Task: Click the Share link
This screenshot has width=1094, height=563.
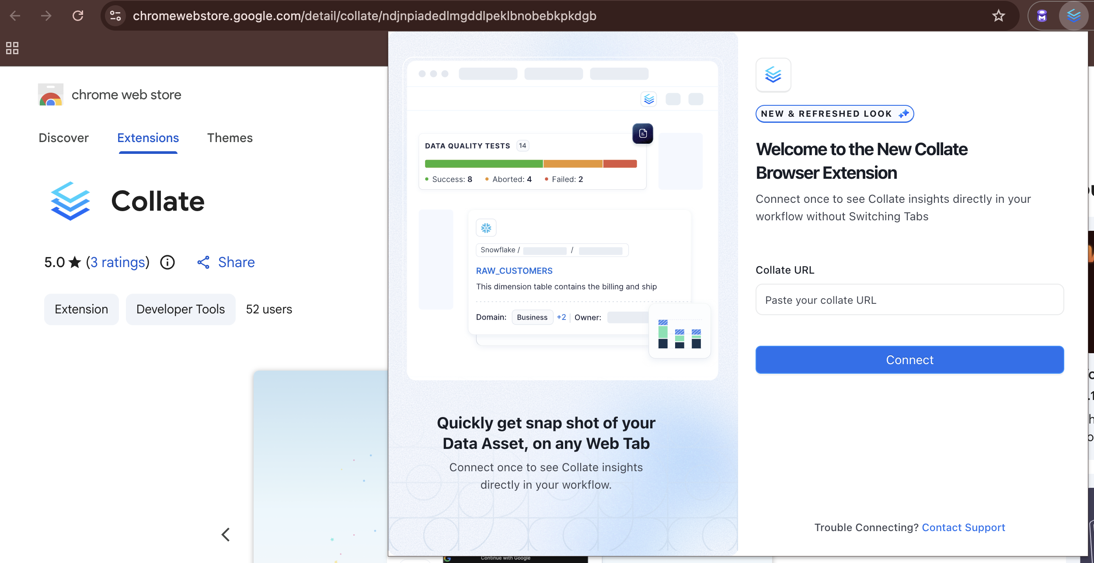Action: (237, 262)
